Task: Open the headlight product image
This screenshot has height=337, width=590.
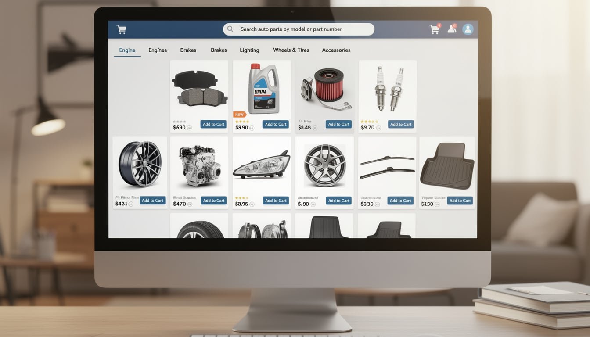Action: [262, 165]
